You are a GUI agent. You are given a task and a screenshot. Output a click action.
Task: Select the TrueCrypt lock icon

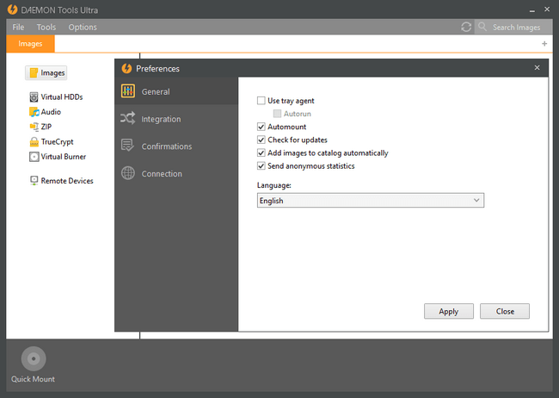tap(34, 142)
